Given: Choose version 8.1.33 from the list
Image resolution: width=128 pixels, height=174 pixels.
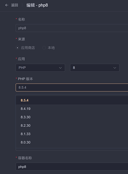Looking at the screenshot, I should (x=72, y=134).
